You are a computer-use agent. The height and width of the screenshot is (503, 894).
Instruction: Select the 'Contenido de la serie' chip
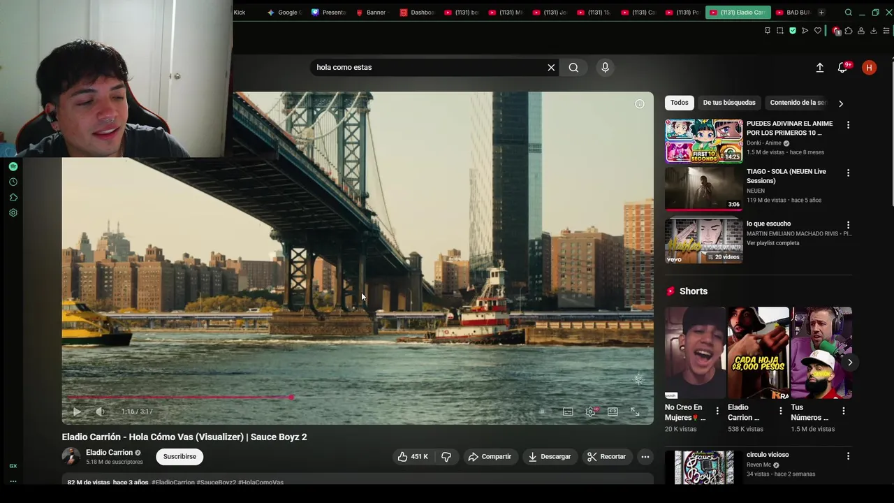click(x=798, y=103)
